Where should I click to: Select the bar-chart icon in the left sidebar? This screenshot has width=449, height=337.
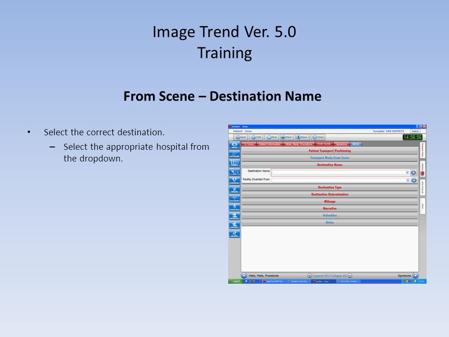[234, 163]
